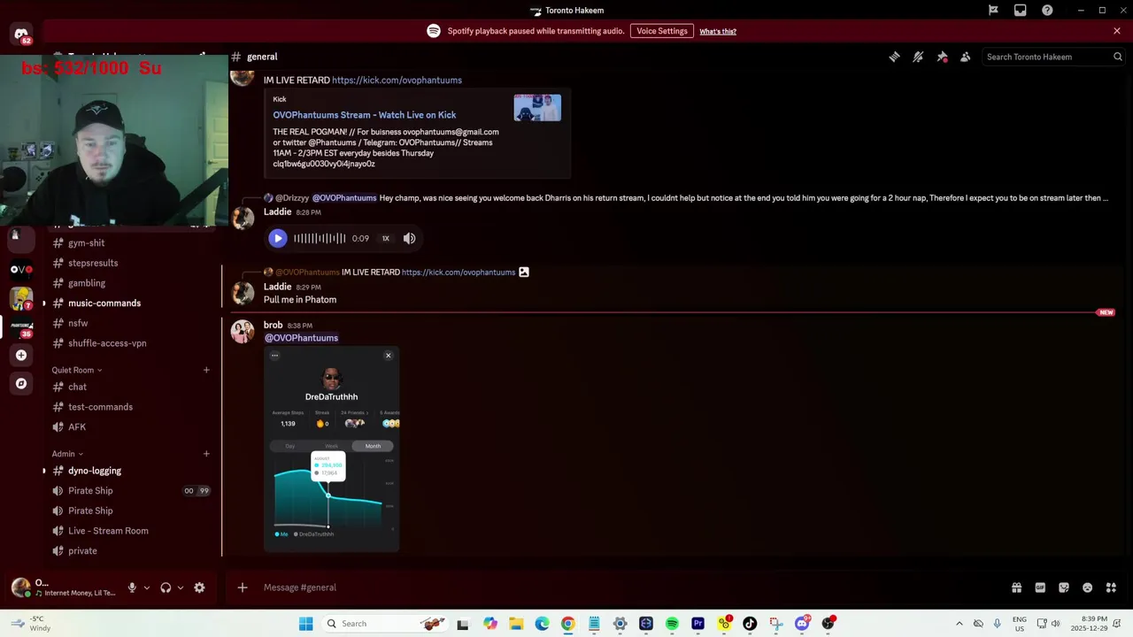
Task: Open OVOPhantuums Stream - Watch Live on Kick
Action: pyautogui.click(x=365, y=115)
